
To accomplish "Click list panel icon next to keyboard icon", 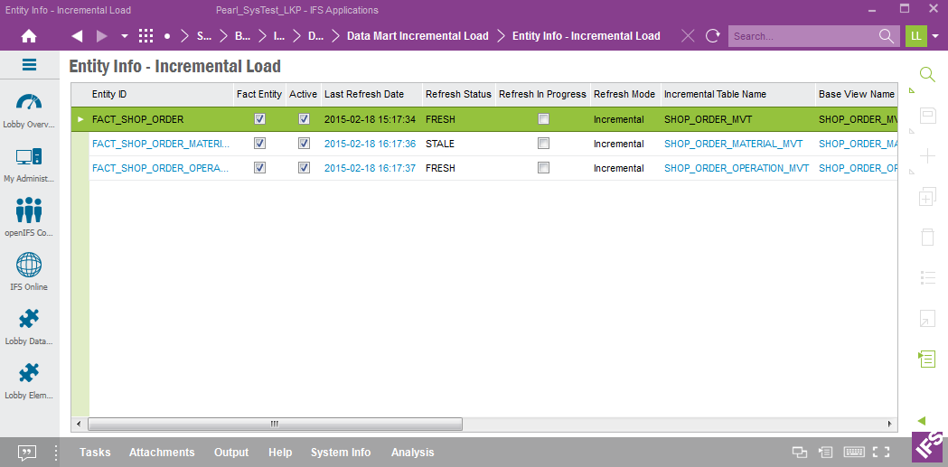I will click(x=825, y=453).
